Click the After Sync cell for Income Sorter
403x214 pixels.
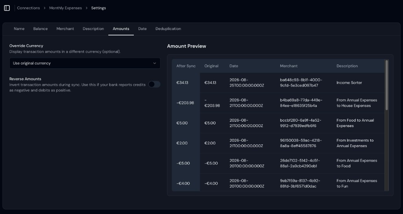pos(182,83)
